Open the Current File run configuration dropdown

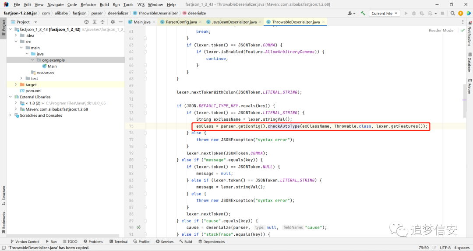385,13
